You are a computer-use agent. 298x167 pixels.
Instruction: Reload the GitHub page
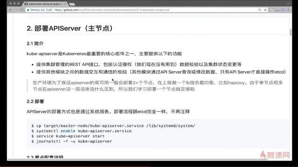pyautogui.click(x=22, y=10)
